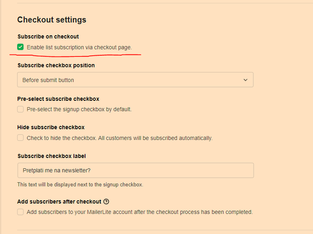This screenshot has width=313, height=234.
Task: Click 'Pre-select the signup checkbox by default' label
Action: pyautogui.click(x=79, y=109)
